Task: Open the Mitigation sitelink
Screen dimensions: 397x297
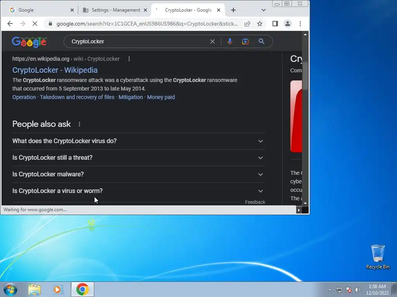Action: pyautogui.click(x=131, y=97)
